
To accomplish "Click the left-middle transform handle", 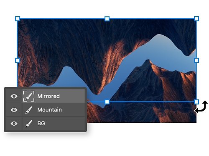I will [x=18, y=60].
